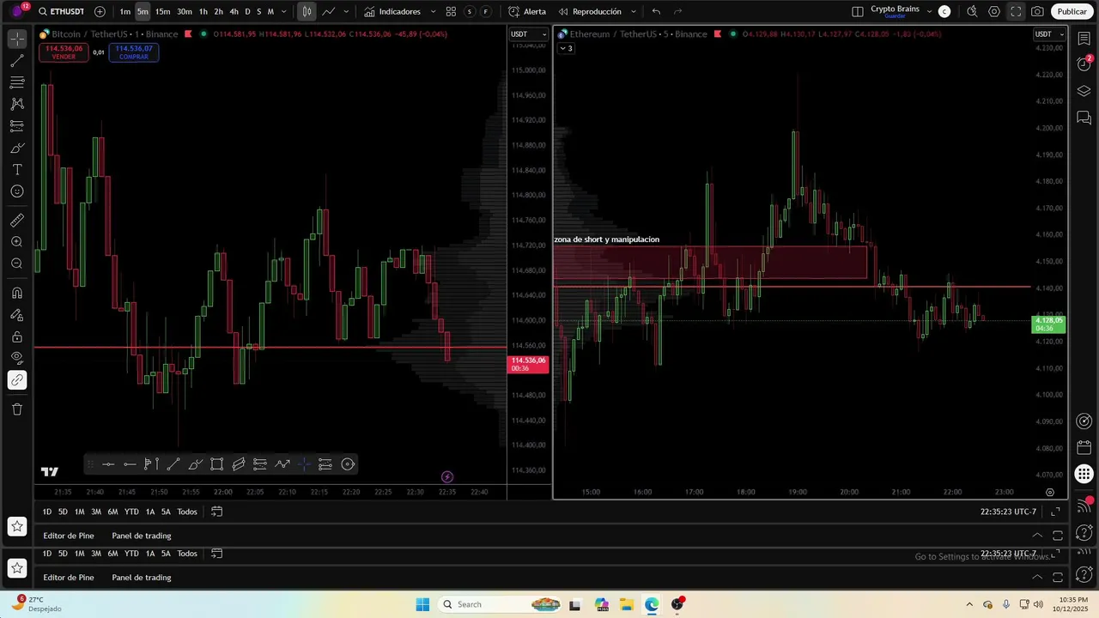Open the layout setup split-screen icon
The image size is (1099, 618).
[857, 11]
